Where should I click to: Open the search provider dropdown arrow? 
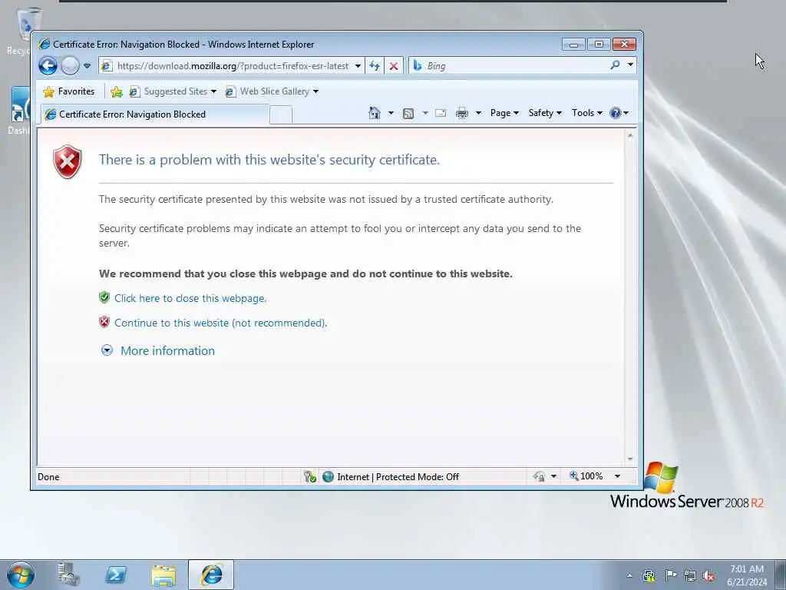point(630,65)
